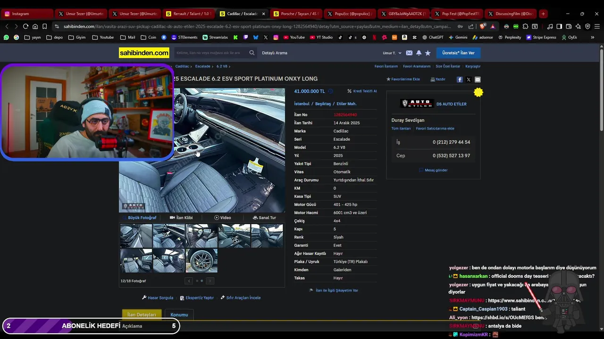
Task: Bookmark this page icon in toolbar
Action: coord(44,26)
